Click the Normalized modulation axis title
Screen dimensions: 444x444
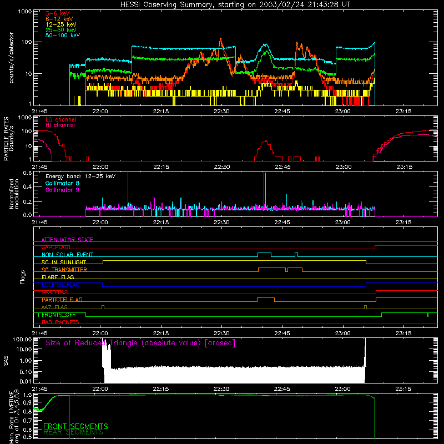[14, 194]
